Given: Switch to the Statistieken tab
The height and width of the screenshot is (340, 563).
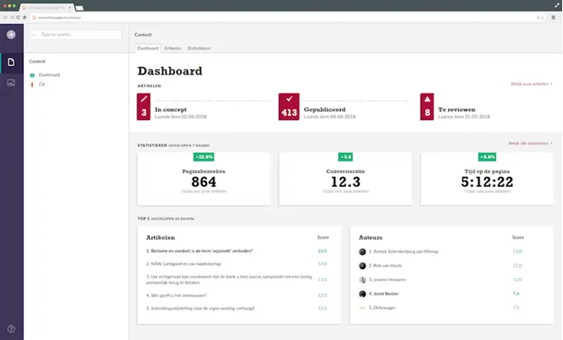Looking at the screenshot, I should (x=199, y=48).
